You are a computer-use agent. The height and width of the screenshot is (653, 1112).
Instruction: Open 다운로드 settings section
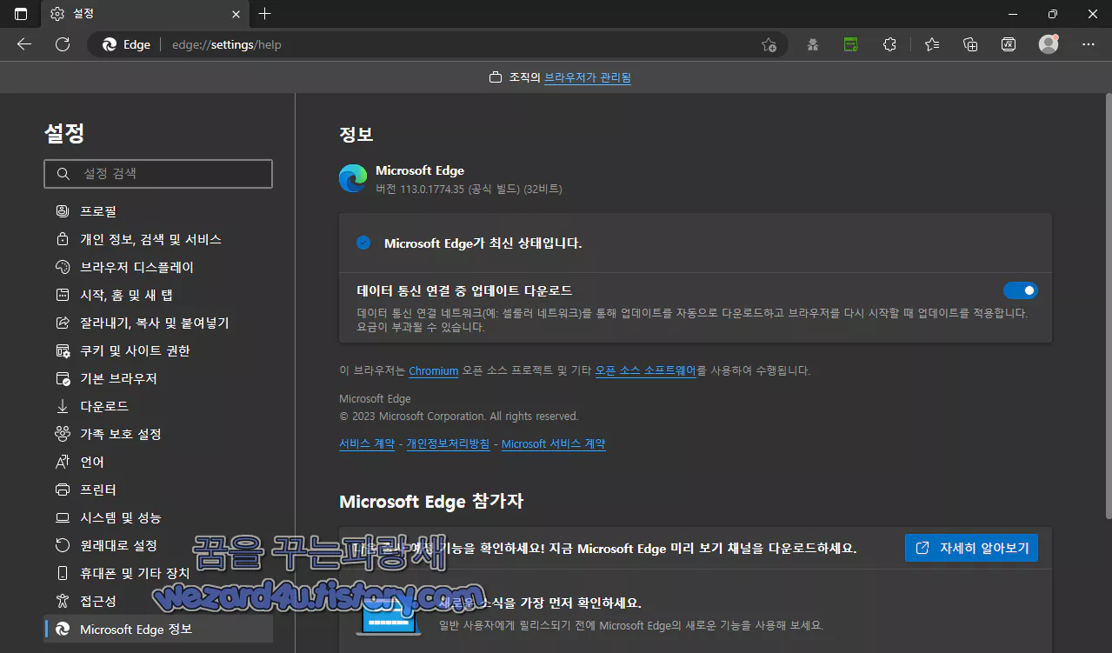click(158, 406)
